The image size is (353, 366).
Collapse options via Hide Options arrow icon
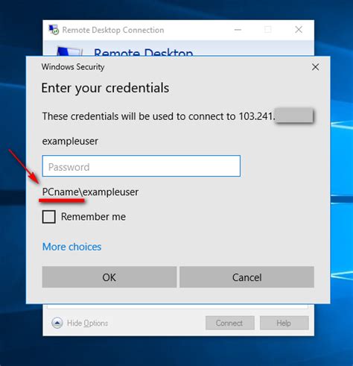pyautogui.click(x=57, y=323)
